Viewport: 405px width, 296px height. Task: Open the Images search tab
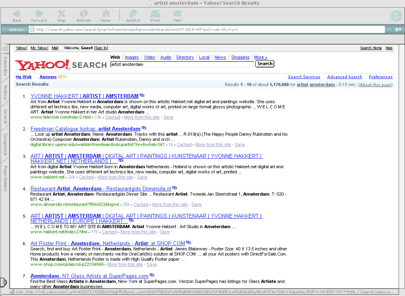pos(132,57)
